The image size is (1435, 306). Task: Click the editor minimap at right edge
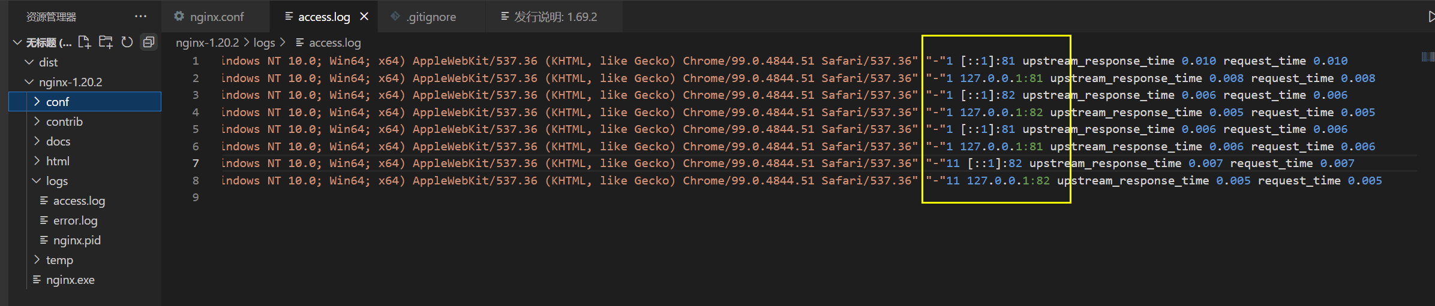pos(1428,57)
